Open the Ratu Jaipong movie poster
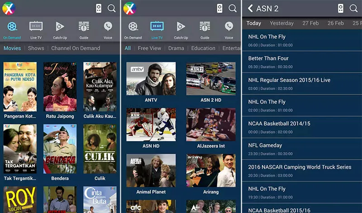The width and height of the screenshot is (362, 213). (60, 87)
